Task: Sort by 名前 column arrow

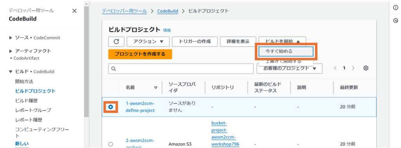Action: [x=156, y=88]
